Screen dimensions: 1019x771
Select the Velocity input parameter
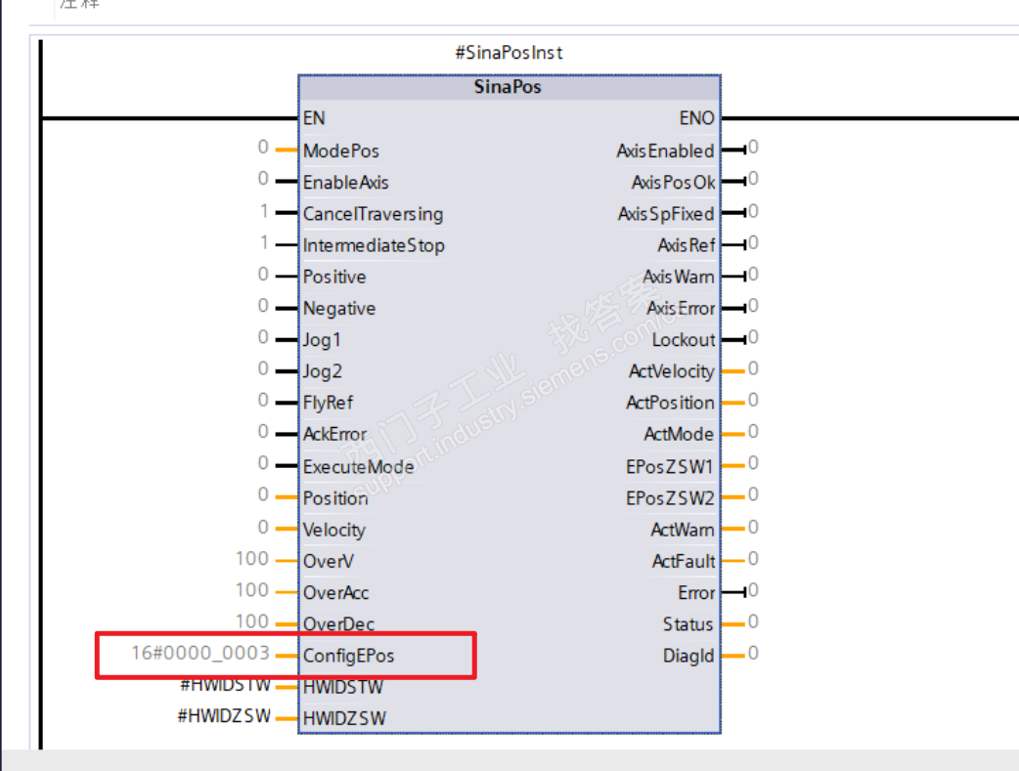[334, 530]
